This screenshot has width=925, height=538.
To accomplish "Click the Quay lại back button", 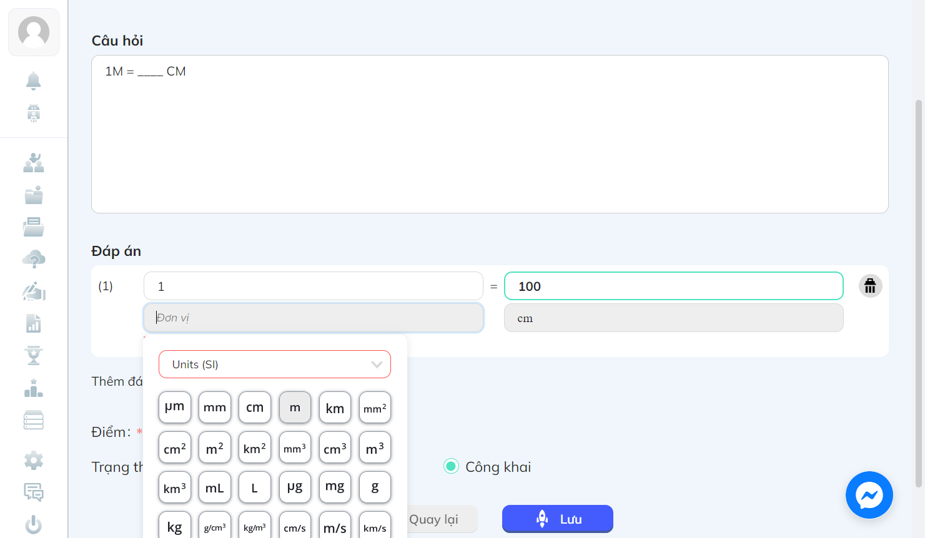I will pos(441,519).
